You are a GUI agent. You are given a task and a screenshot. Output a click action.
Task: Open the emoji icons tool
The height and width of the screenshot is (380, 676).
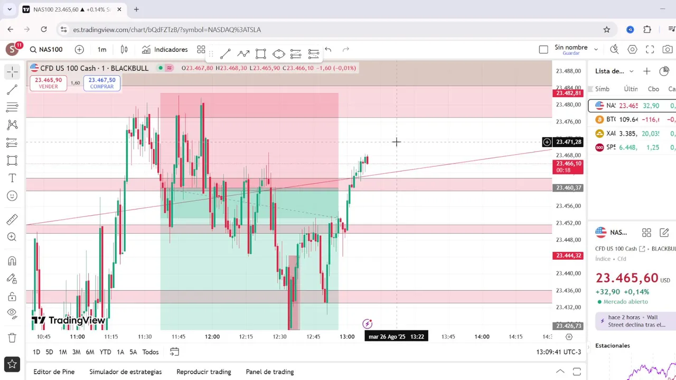[12, 196]
